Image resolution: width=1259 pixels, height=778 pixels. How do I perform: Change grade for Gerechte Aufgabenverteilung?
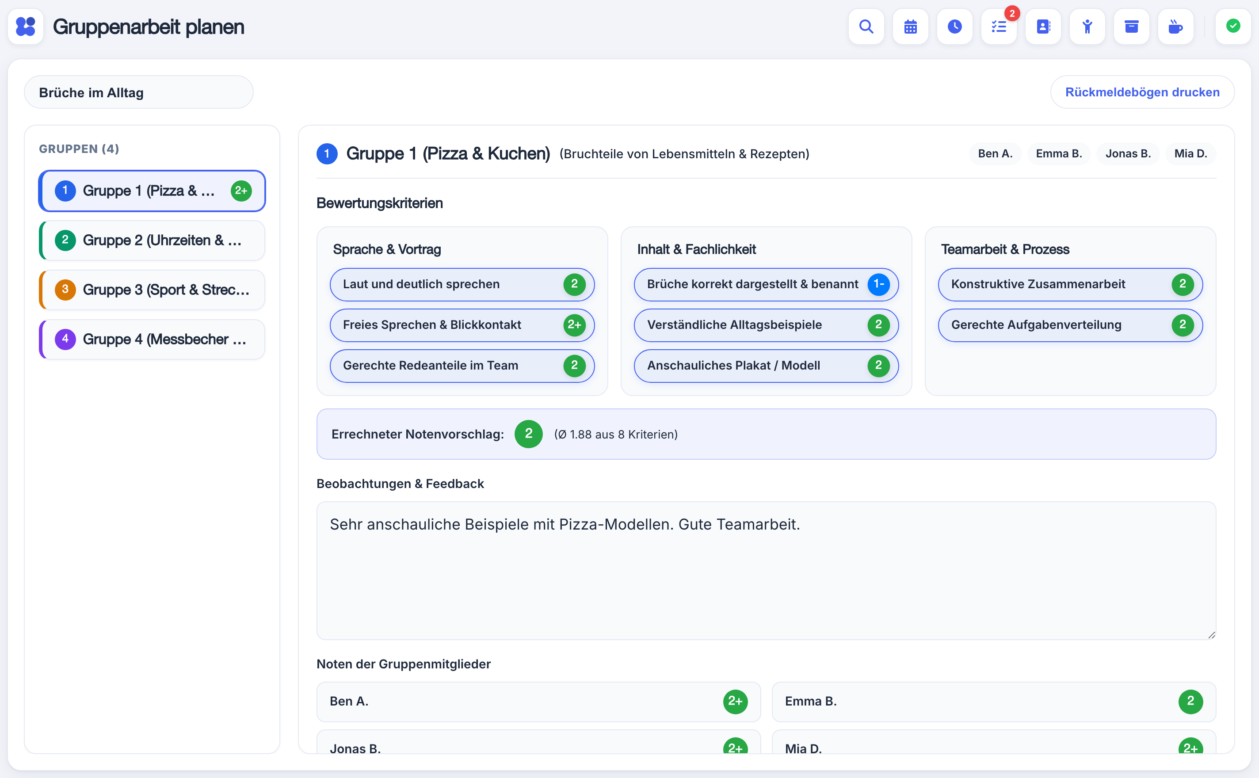[x=1183, y=324]
